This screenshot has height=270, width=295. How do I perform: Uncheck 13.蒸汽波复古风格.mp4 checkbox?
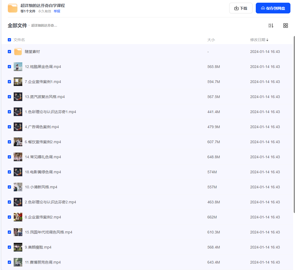click(x=9, y=97)
